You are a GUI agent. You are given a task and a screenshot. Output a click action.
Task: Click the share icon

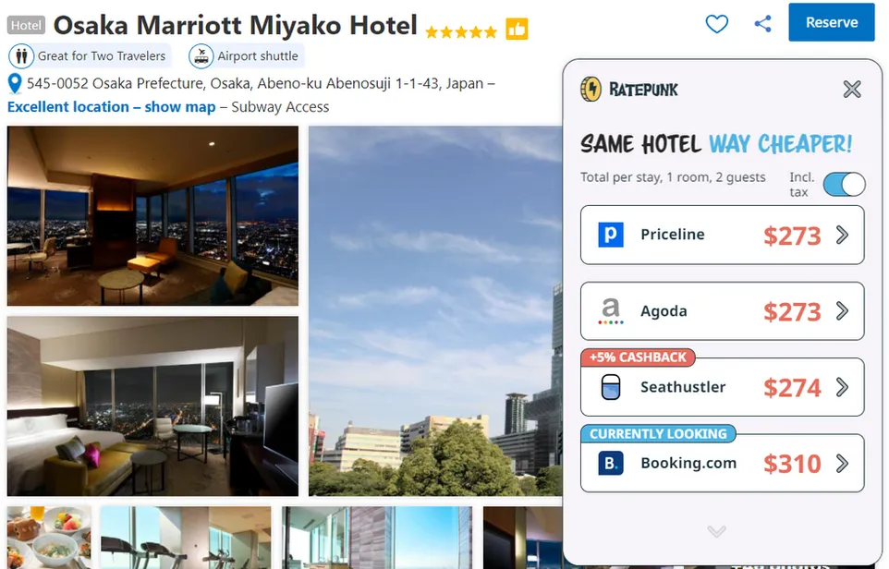point(763,23)
